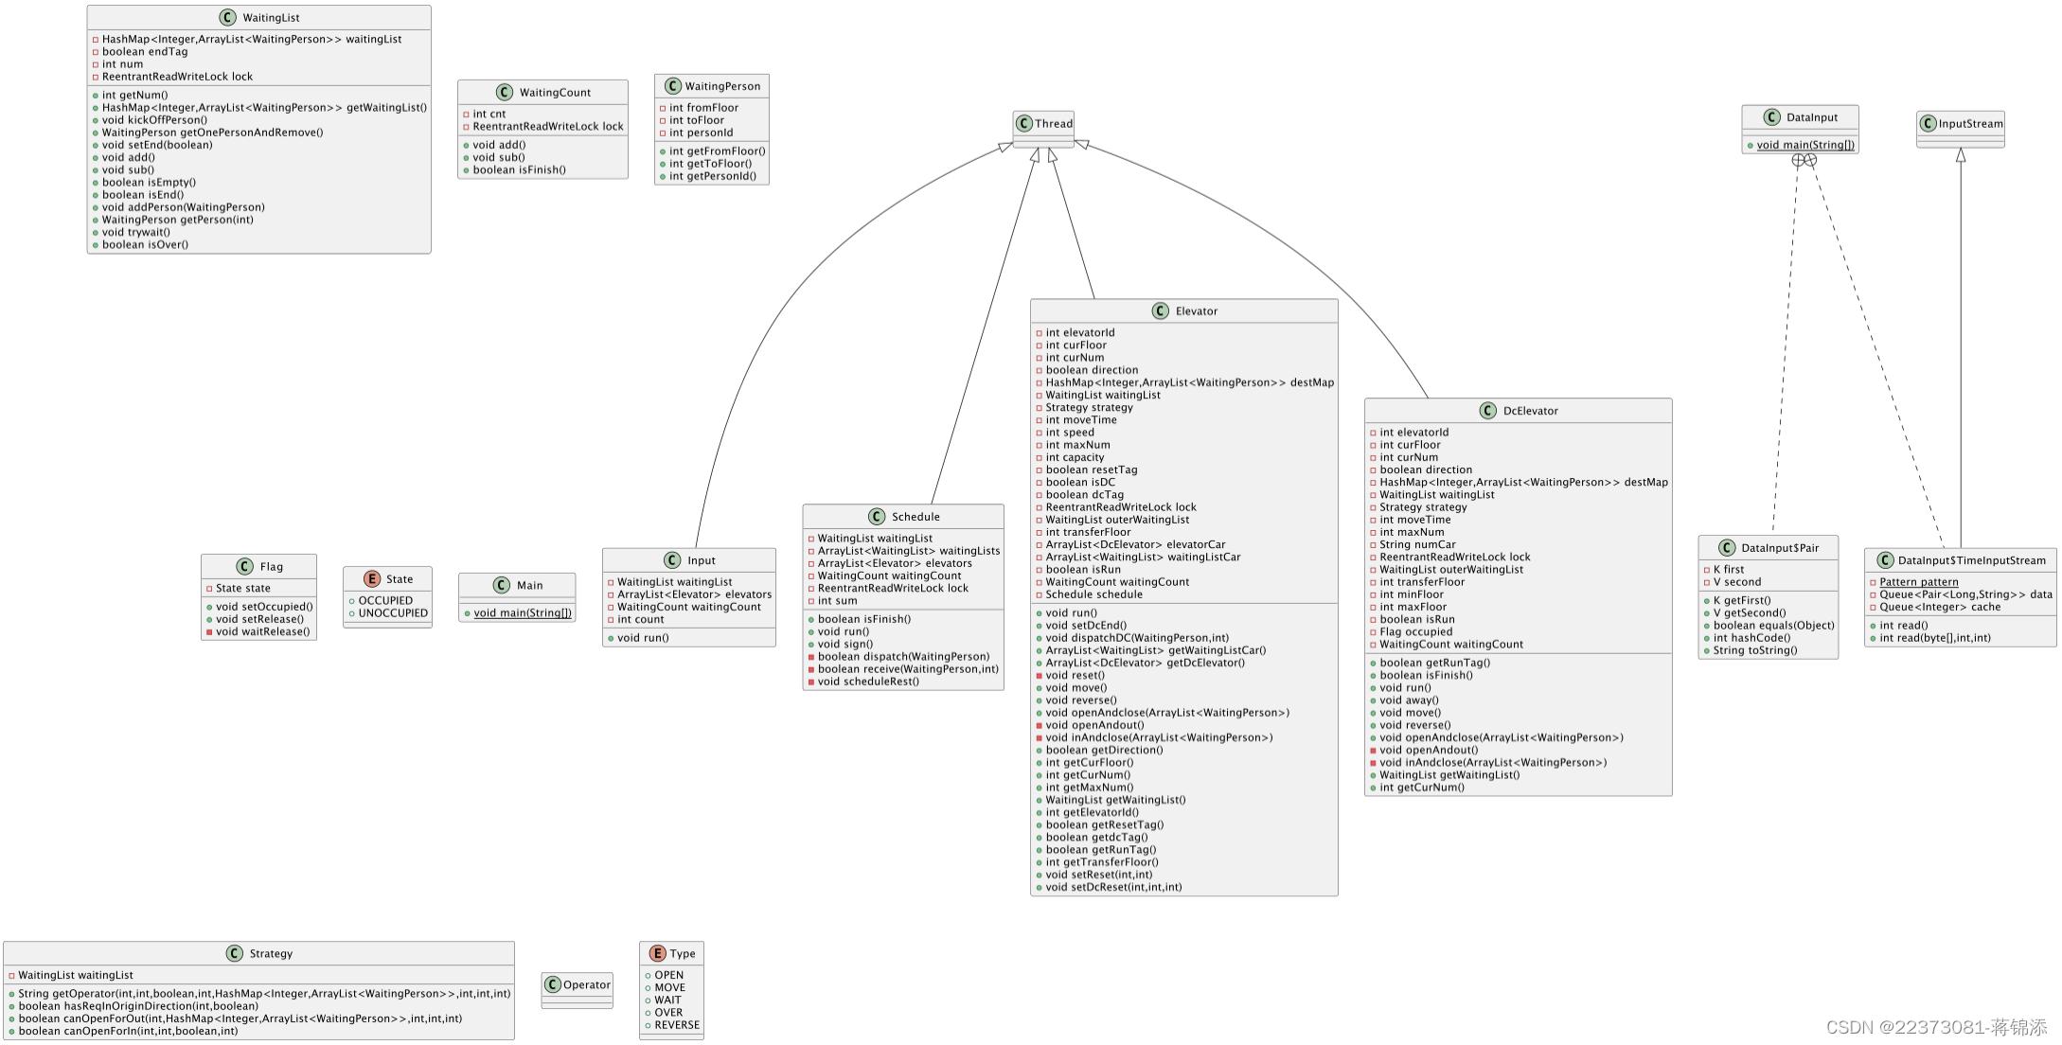Select boolean isFinish() method in WaitingCount
2062x1045 pixels.
coord(519,170)
